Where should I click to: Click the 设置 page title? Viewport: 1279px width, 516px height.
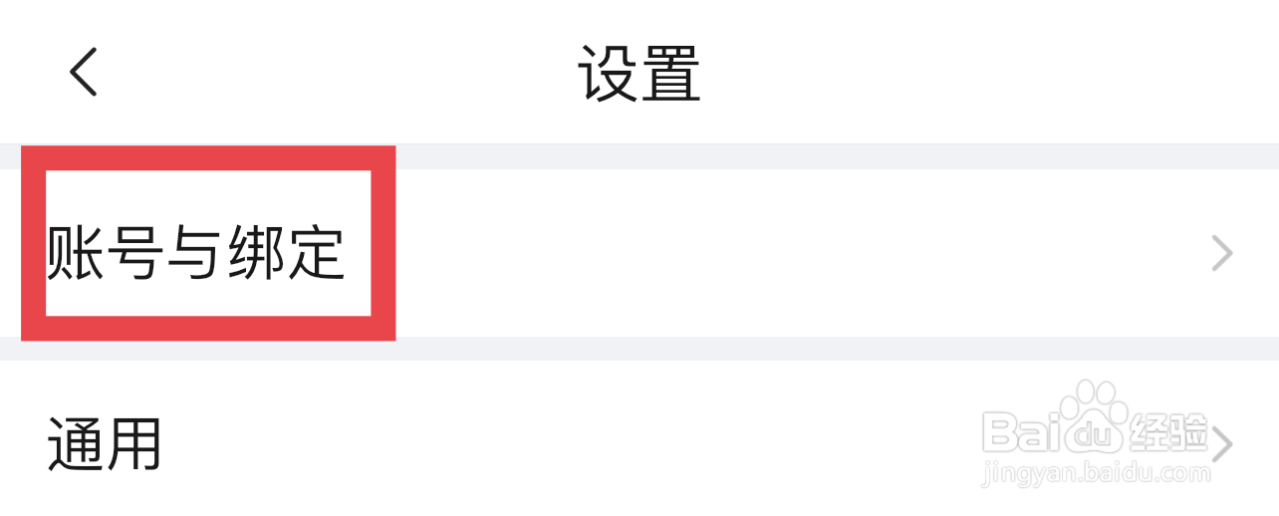tap(639, 73)
